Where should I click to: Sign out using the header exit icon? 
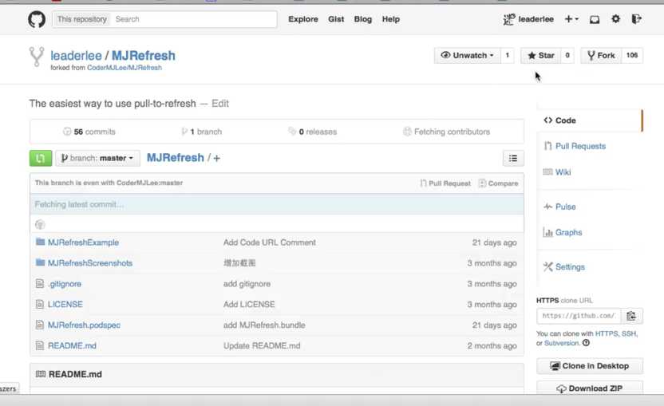637,19
